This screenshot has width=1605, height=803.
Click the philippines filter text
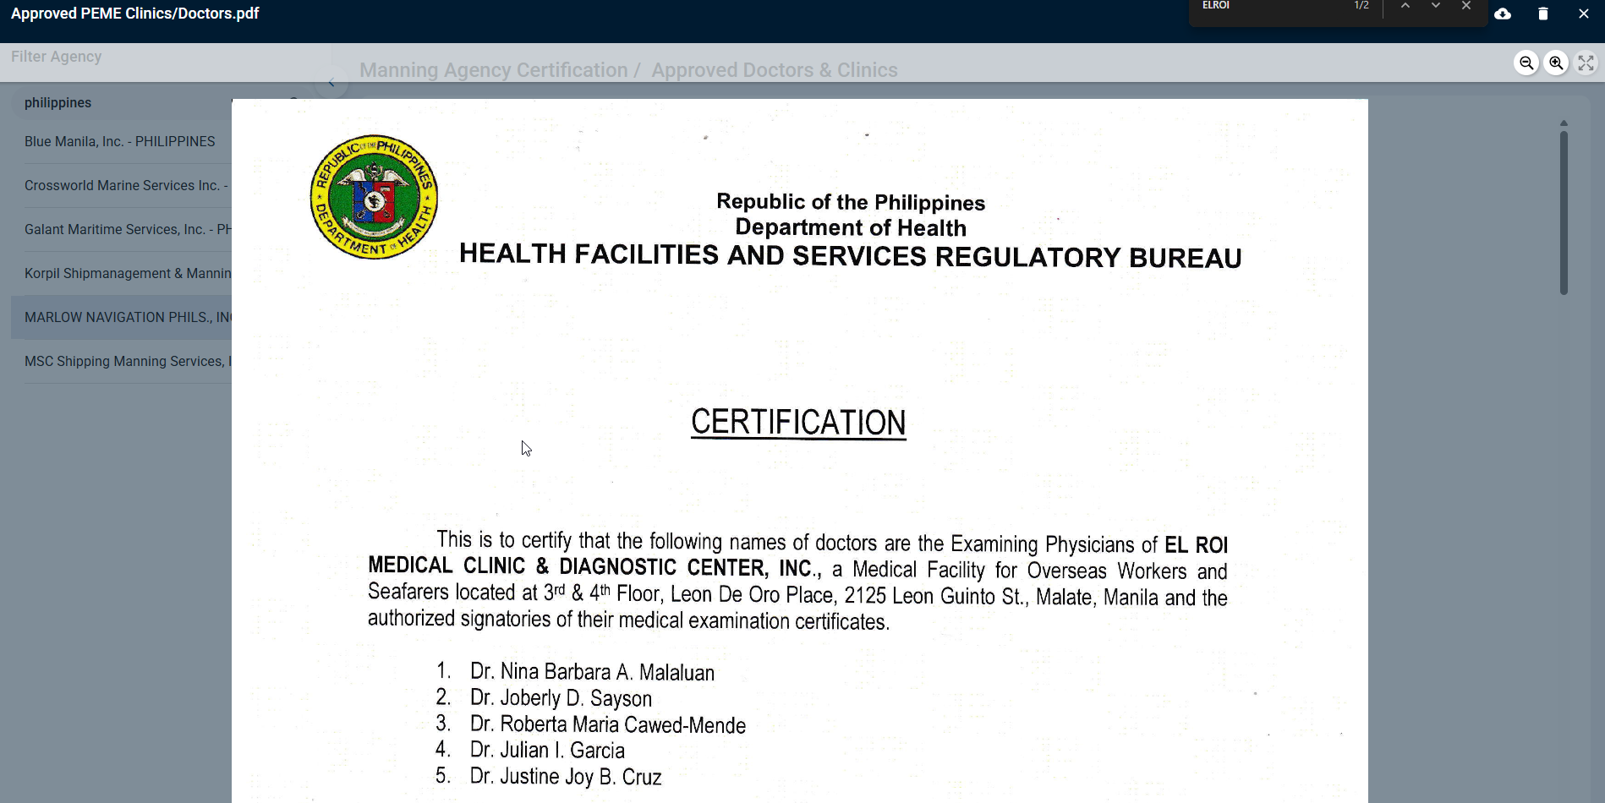[x=58, y=102]
